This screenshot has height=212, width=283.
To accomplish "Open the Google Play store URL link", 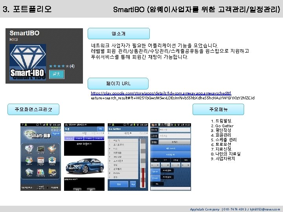I will point(161,93).
